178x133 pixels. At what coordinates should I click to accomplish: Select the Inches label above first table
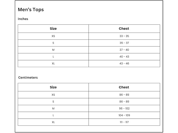click(23, 19)
